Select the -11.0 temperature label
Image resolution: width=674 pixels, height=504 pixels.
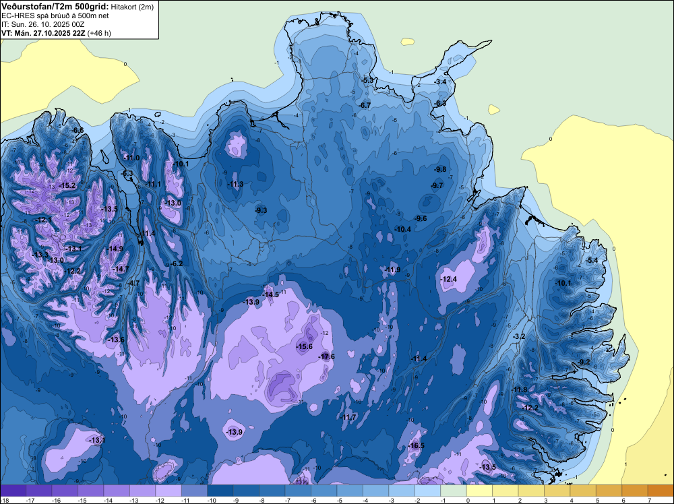coord(132,158)
